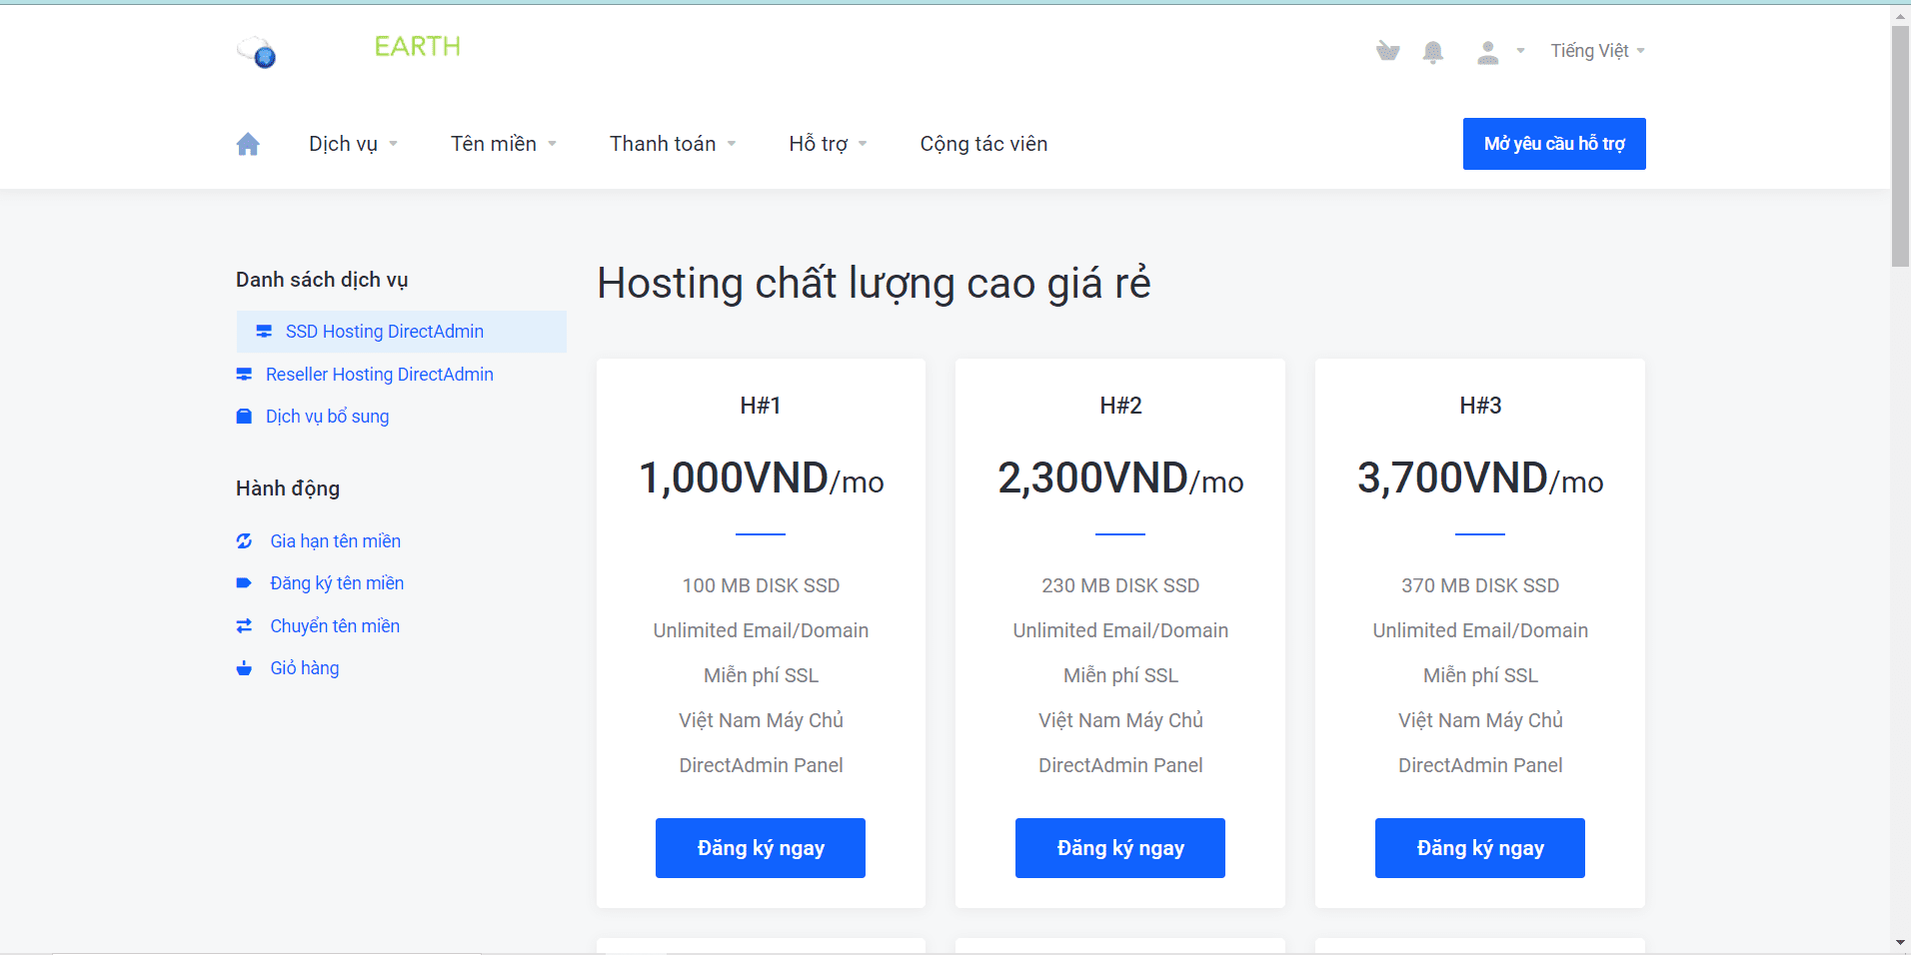Open Chuyển tên miền link
1911x955 pixels.
(x=335, y=626)
